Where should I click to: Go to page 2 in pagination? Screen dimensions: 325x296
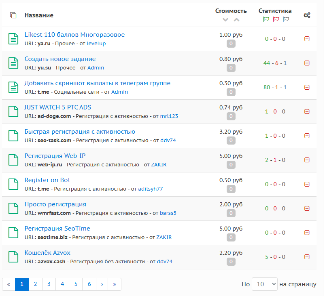(35, 284)
